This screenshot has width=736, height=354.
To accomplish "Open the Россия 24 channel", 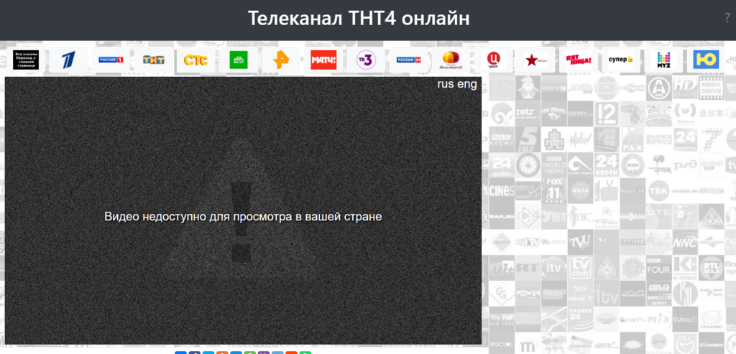I will point(408,60).
